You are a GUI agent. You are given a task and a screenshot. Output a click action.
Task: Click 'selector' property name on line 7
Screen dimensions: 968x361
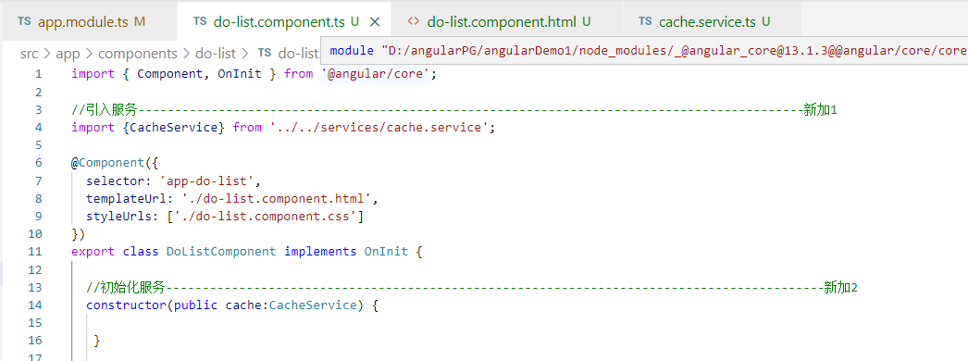(x=116, y=181)
